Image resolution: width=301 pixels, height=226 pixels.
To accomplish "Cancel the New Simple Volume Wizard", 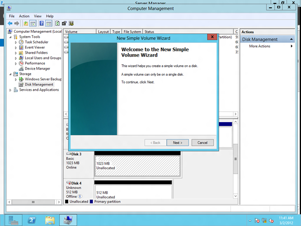I will click(202, 142).
